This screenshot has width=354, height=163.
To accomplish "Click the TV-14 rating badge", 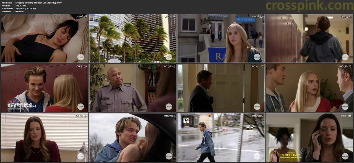I will pos(186,120).
